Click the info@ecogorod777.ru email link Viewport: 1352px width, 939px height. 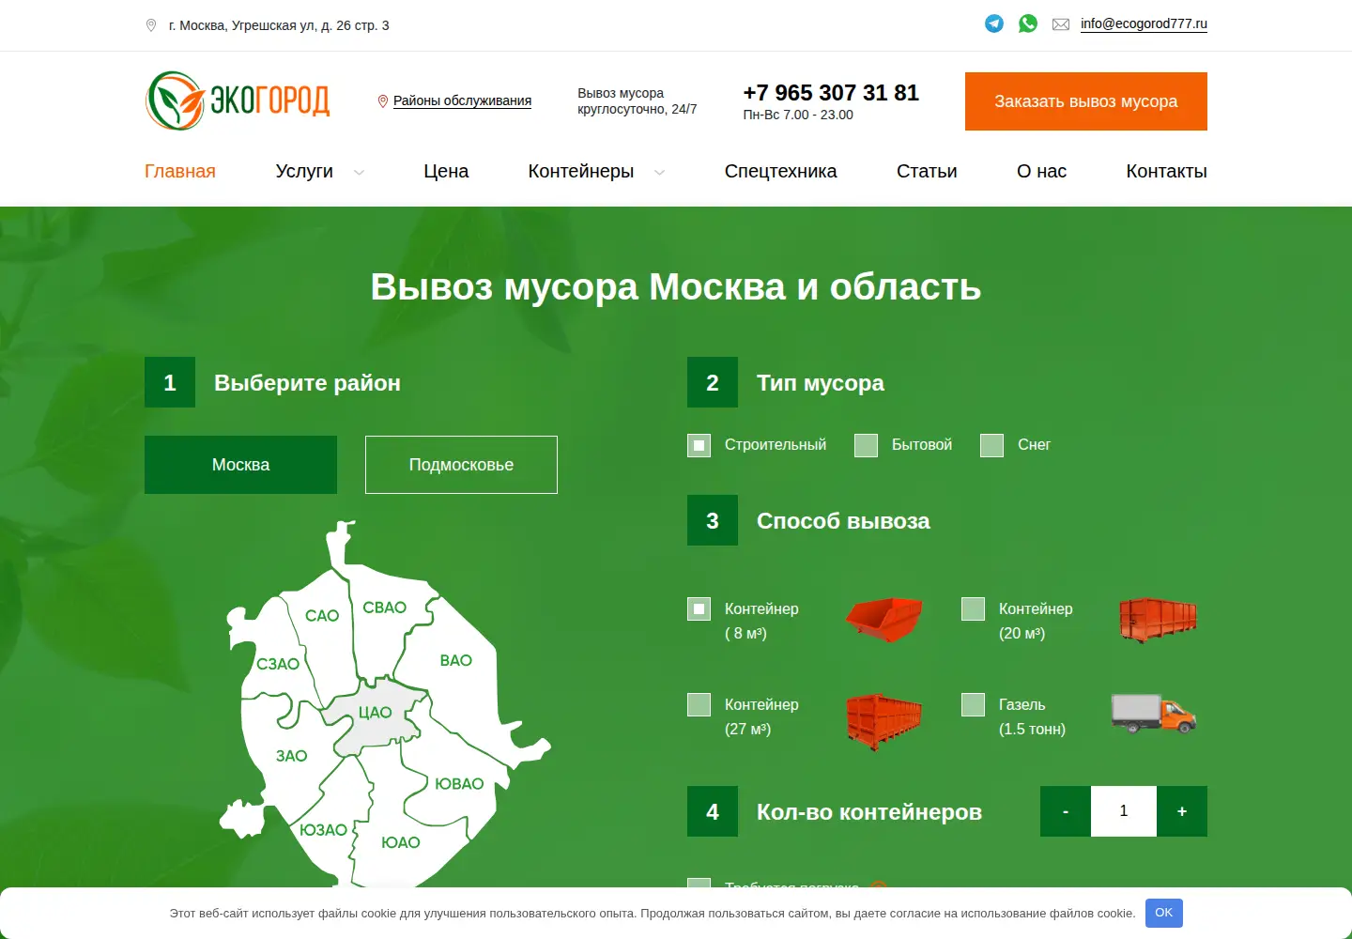[1144, 23]
